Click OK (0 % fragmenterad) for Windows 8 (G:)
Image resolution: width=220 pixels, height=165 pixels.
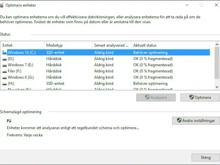[x=153, y=77]
